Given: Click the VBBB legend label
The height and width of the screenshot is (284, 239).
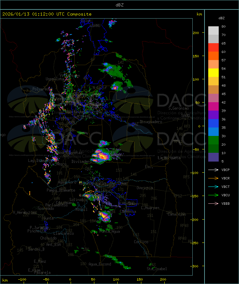Looking at the screenshot, I should (x=225, y=204).
